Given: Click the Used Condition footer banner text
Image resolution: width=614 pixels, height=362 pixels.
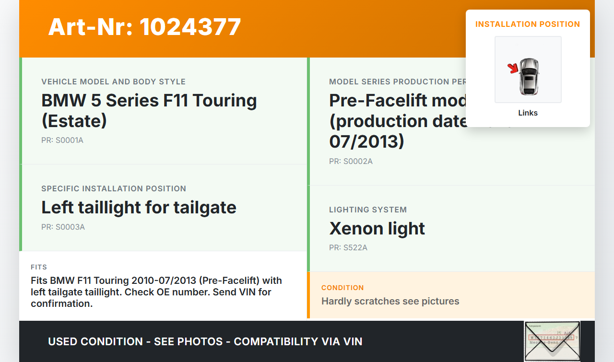Looking at the screenshot, I should [x=205, y=341].
